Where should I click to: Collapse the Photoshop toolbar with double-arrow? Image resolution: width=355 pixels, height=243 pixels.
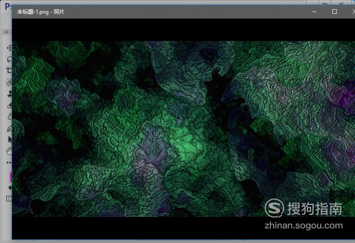[x=6, y=32]
